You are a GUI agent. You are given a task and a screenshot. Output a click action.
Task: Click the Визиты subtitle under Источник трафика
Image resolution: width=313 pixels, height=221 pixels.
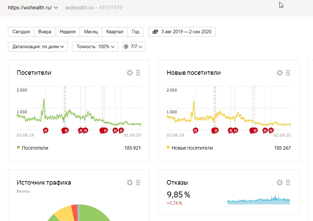[x=23, y=191]
